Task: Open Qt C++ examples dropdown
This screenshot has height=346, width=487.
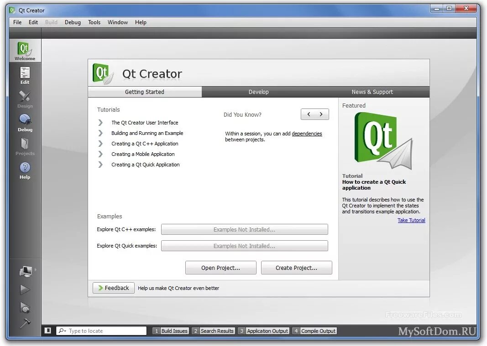Action: click(245, 229)
